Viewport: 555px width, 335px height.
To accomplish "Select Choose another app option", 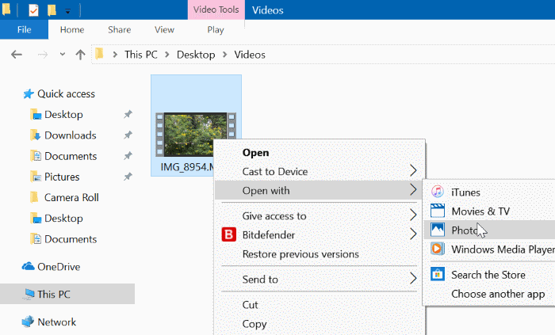I will (498, 294).
